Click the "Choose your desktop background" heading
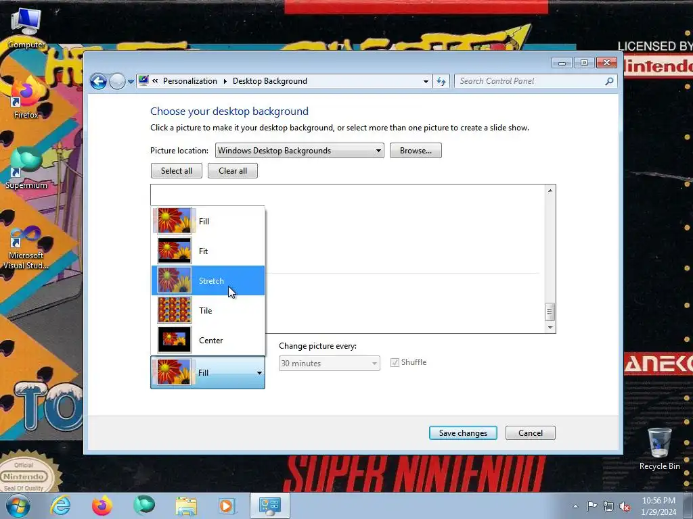 click(x=229, y=112)
